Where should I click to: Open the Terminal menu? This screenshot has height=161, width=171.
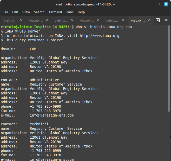click(55, 12)
